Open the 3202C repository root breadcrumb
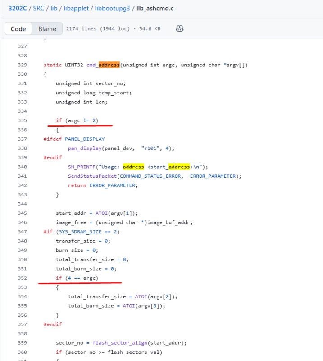Screen dimensions: 323x361 point(18,9)
